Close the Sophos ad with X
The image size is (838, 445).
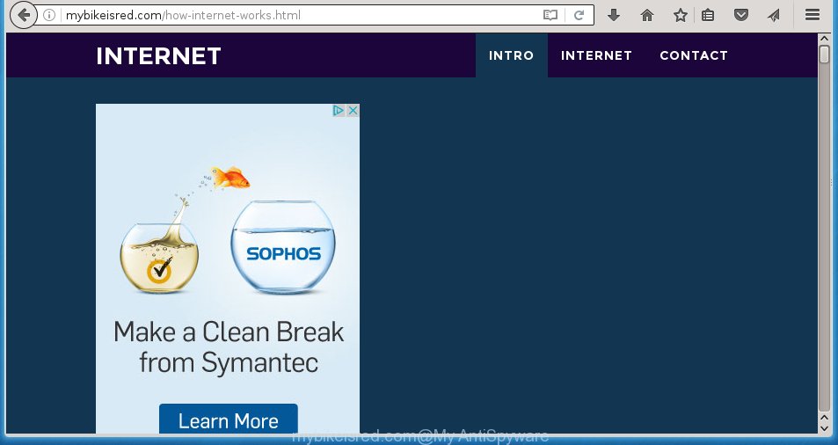353,111
